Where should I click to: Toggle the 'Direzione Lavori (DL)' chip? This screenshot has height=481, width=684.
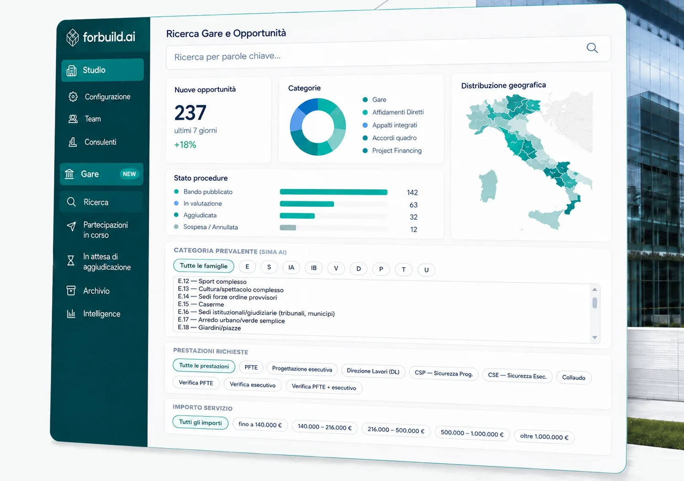373,371
